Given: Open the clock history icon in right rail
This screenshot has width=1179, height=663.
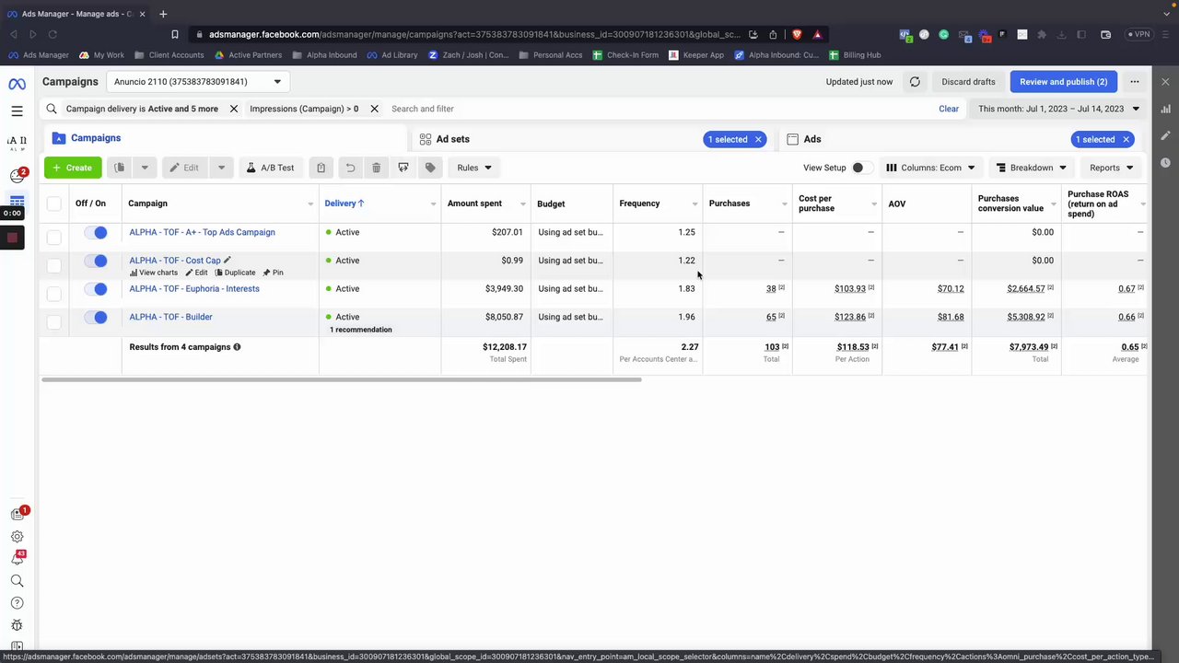Looking at the screenshot, I should (x=1165, y=162).
